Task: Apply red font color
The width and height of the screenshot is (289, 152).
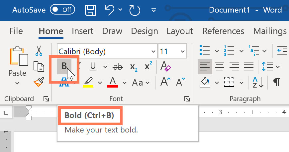Action: [113, 82]
